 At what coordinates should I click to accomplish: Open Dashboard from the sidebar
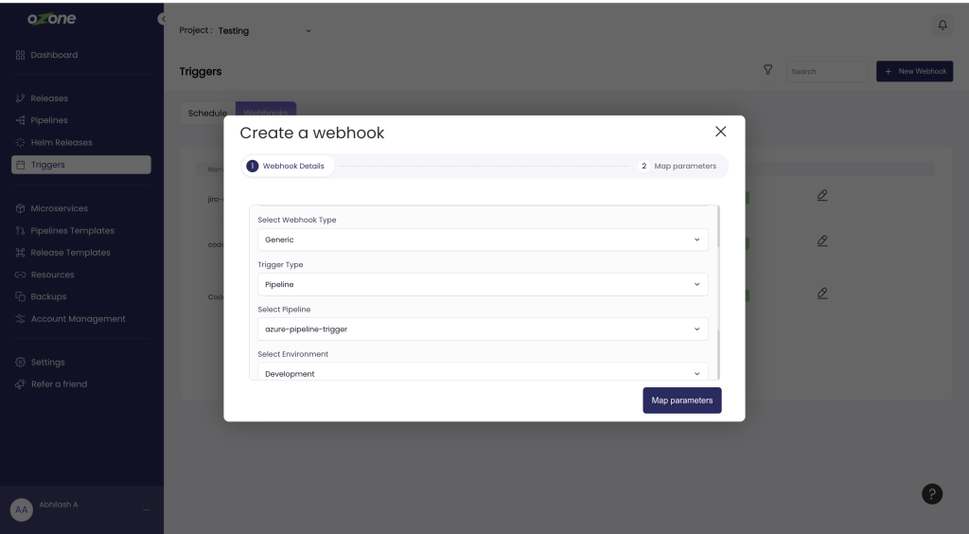click(x=54, y=55)
